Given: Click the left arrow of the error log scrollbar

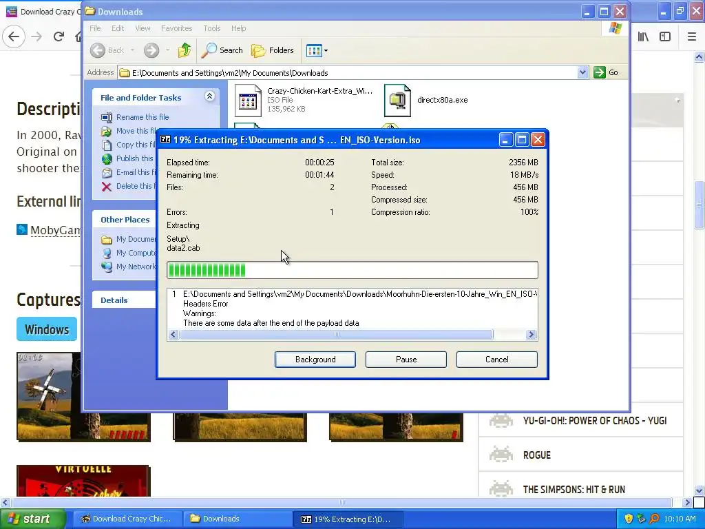Looking at the screenshot, I should (173, 334).
